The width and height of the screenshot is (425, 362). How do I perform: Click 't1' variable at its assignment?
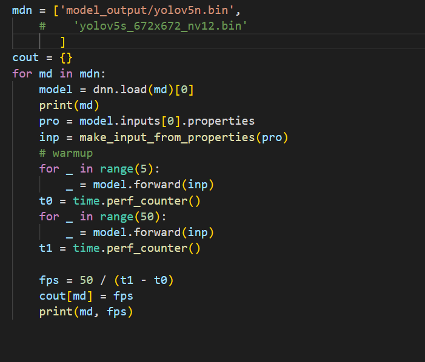pyautogui.click(x=46, y=248)
